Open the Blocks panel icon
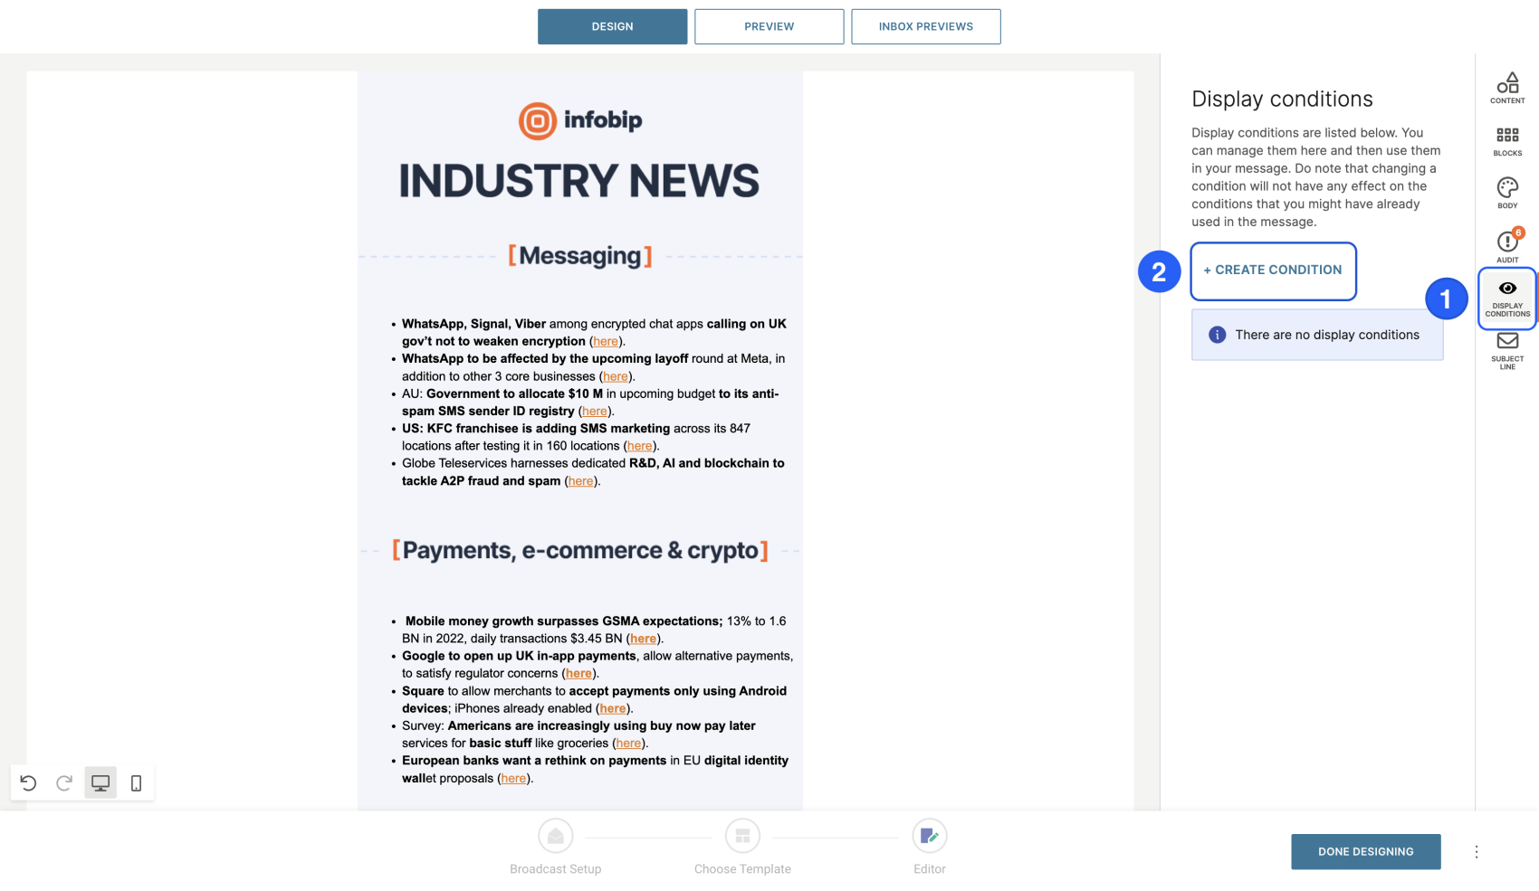 (1506, 140)
